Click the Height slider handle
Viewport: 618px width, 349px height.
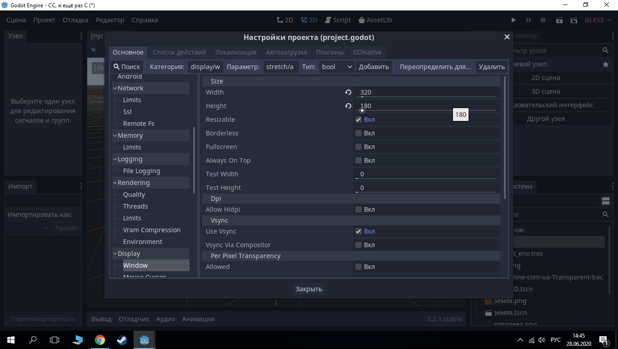click(x=362, y=110)
